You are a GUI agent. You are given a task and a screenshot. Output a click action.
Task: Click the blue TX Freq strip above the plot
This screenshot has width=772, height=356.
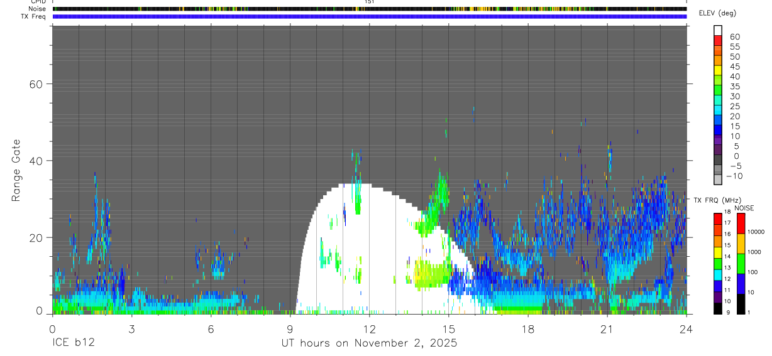369,16
